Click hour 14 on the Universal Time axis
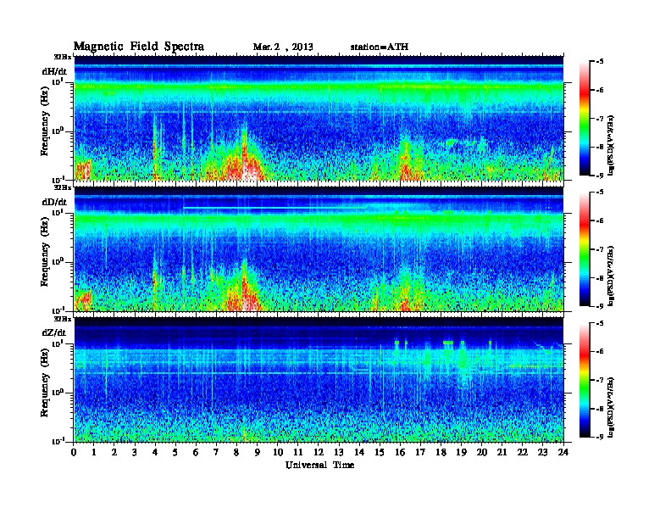Screen dimensions: 671x519 359,452
